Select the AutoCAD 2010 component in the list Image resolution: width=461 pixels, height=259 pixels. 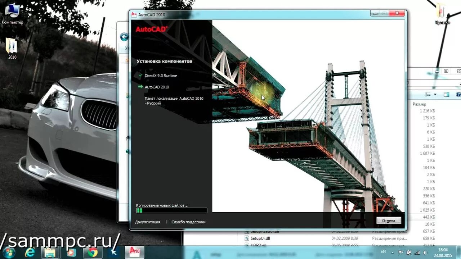(157, 87)
